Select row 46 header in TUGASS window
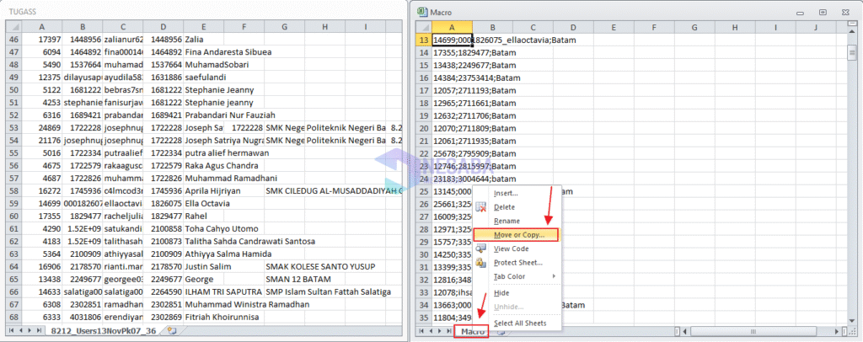 point(13,39)
